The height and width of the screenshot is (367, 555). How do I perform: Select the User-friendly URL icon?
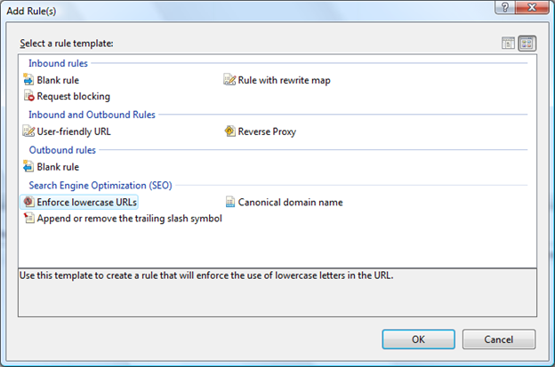[28, 132]
